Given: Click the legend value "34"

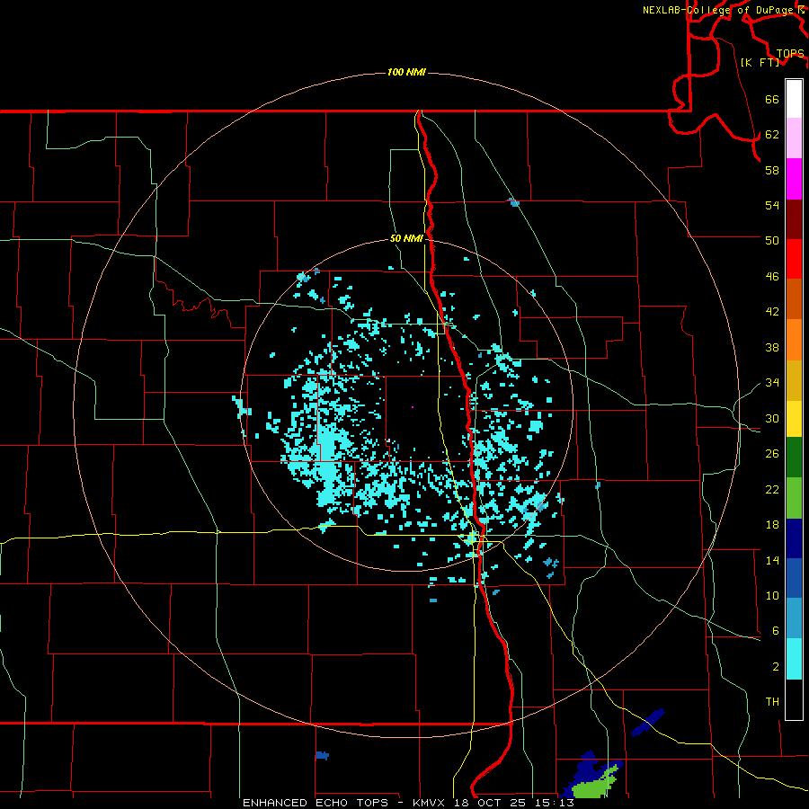Looking at the screenshot, I should 772,382.
